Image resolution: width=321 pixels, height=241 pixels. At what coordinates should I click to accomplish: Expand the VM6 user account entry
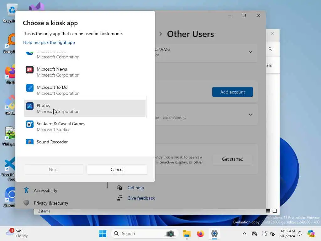tap(250, 52)
